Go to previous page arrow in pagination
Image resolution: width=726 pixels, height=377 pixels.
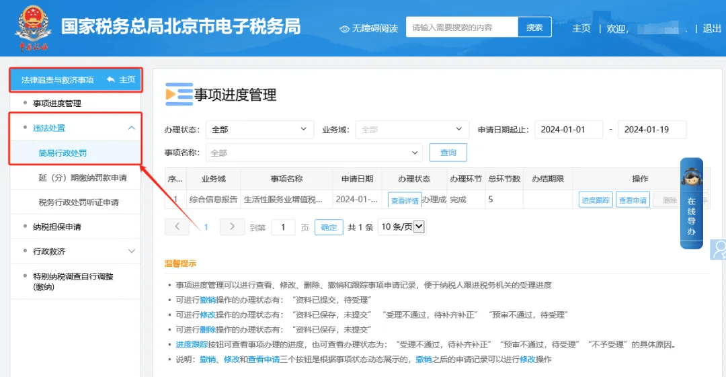click(x=177, y=226)
